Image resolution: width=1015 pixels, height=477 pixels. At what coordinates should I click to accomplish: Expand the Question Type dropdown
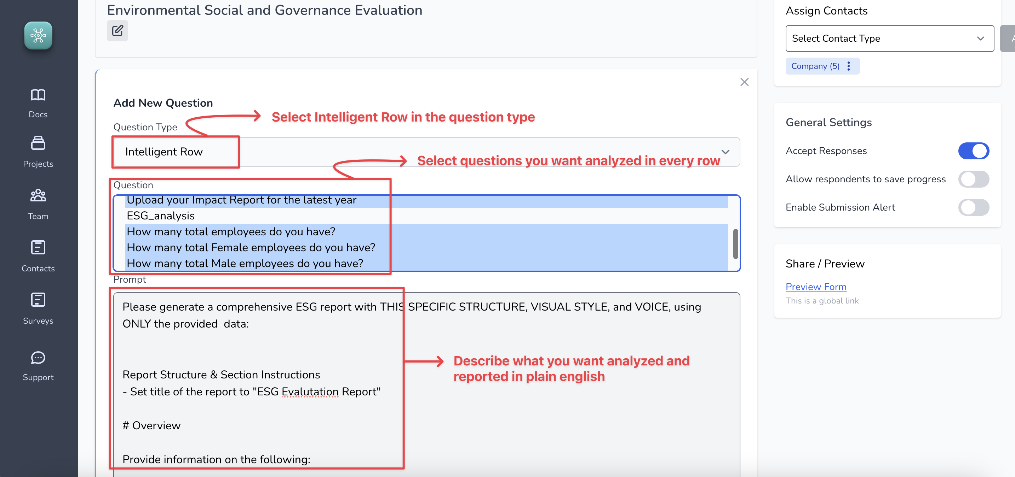point(726,152)
